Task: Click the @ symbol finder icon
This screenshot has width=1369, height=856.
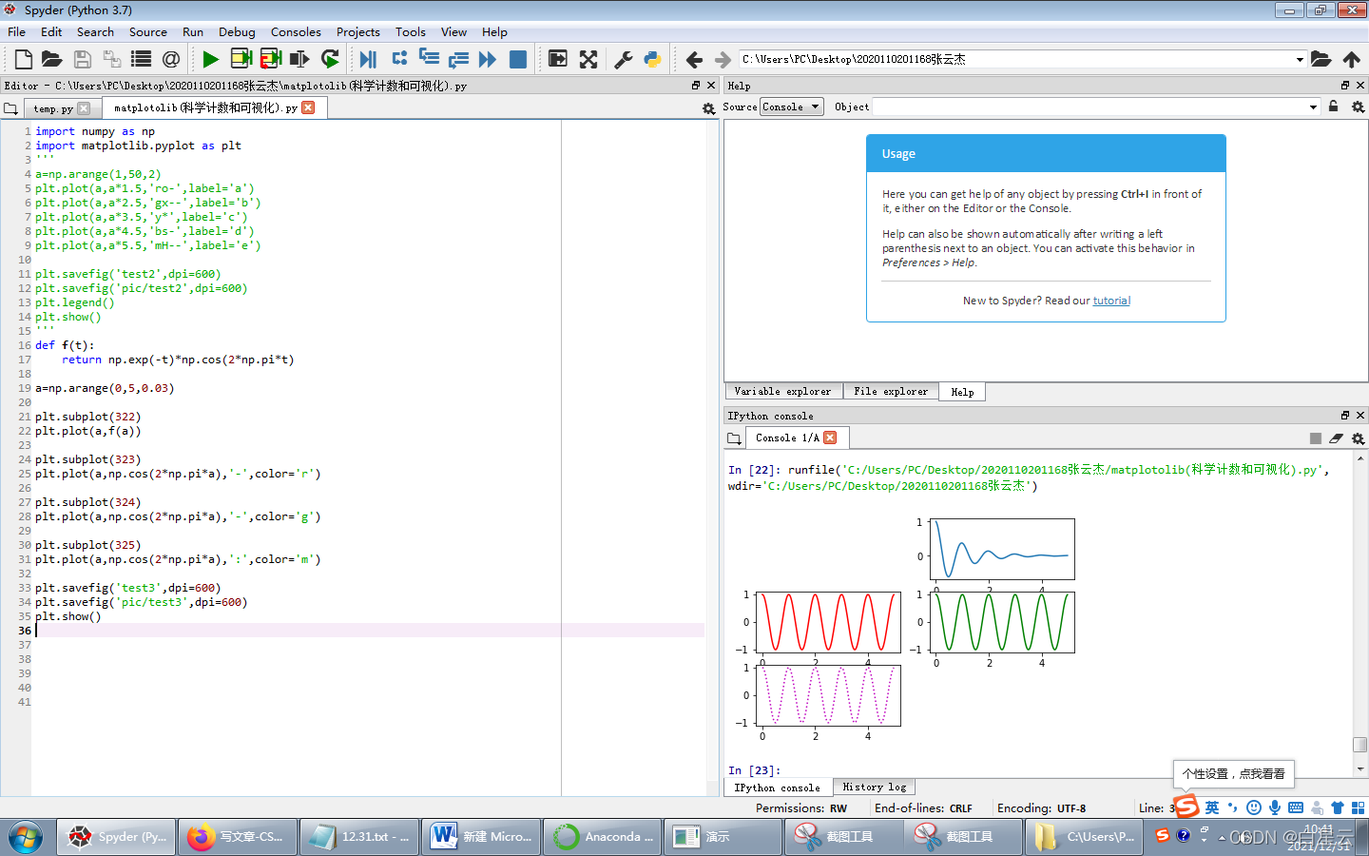Action: [x=171, y=59]
